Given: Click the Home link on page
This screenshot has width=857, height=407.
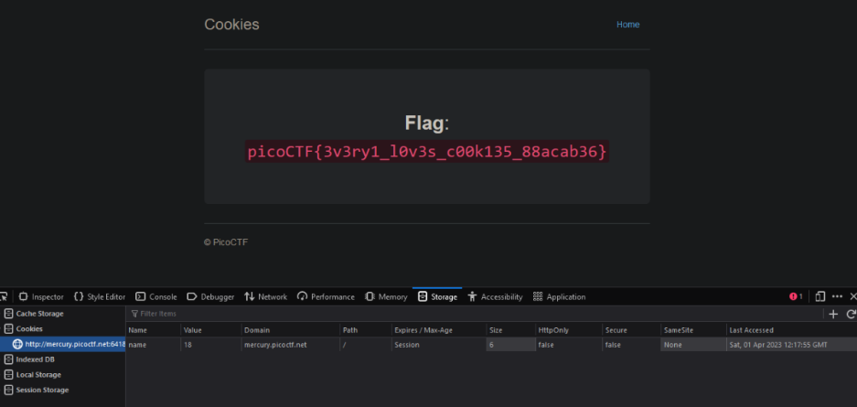Looking at the screenshot, I should click(x=627, y=25).
